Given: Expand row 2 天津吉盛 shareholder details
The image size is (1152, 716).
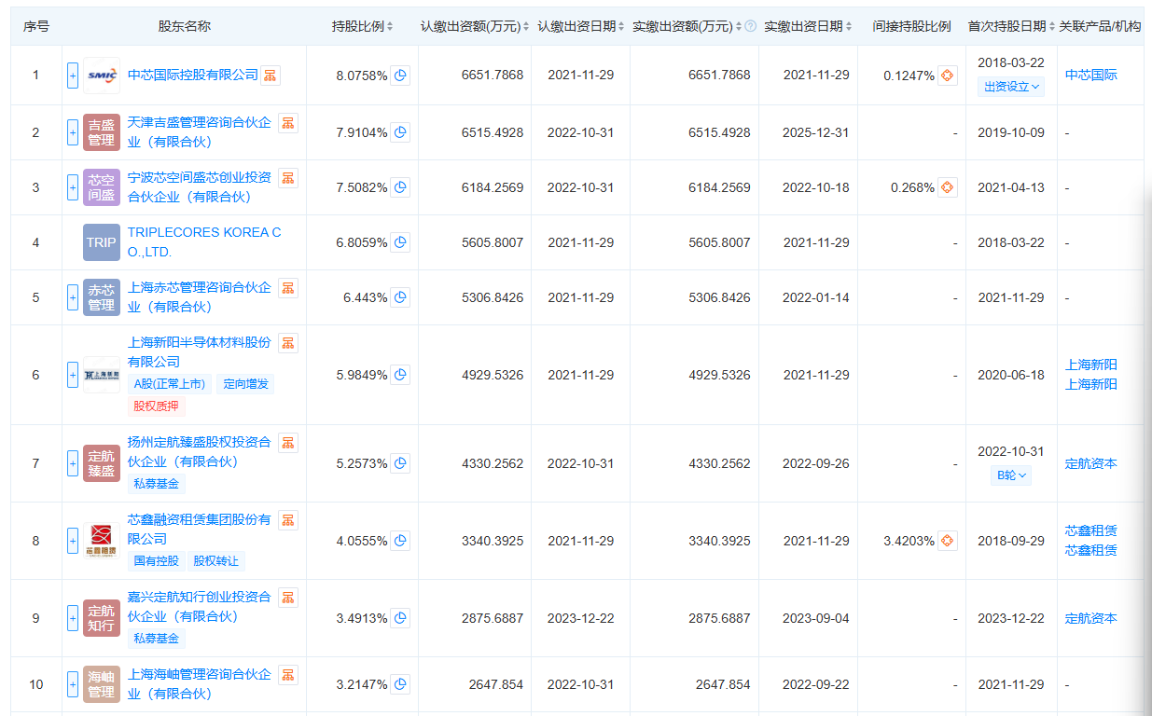Looking at the screenshot, I should point(73,132).
